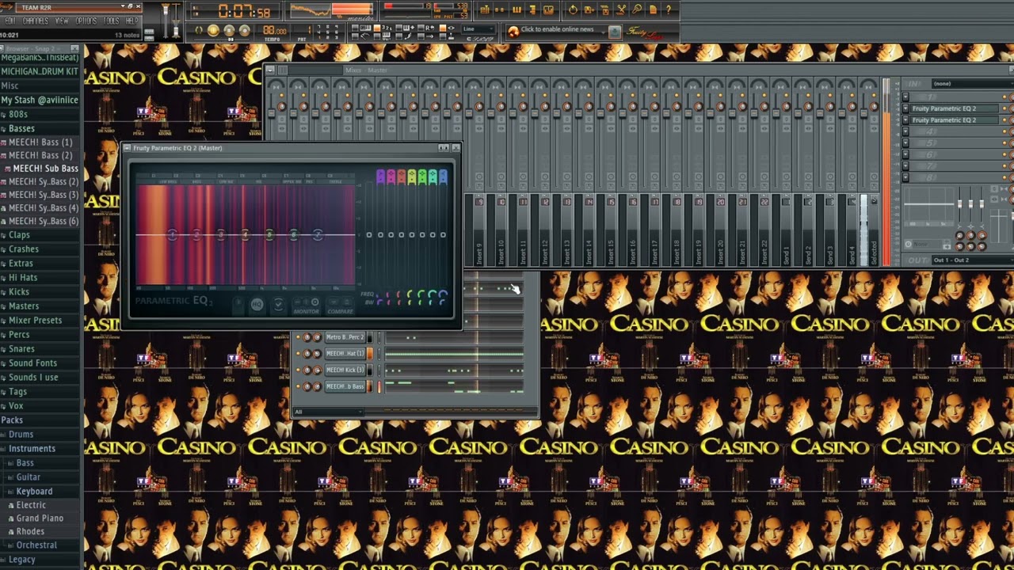Open the OPTIONS menu
The width and height of the screenshot is (1014, 570).
pos(86,21)
